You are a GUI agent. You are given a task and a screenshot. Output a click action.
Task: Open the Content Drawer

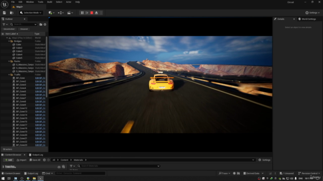tap(11, 173)
